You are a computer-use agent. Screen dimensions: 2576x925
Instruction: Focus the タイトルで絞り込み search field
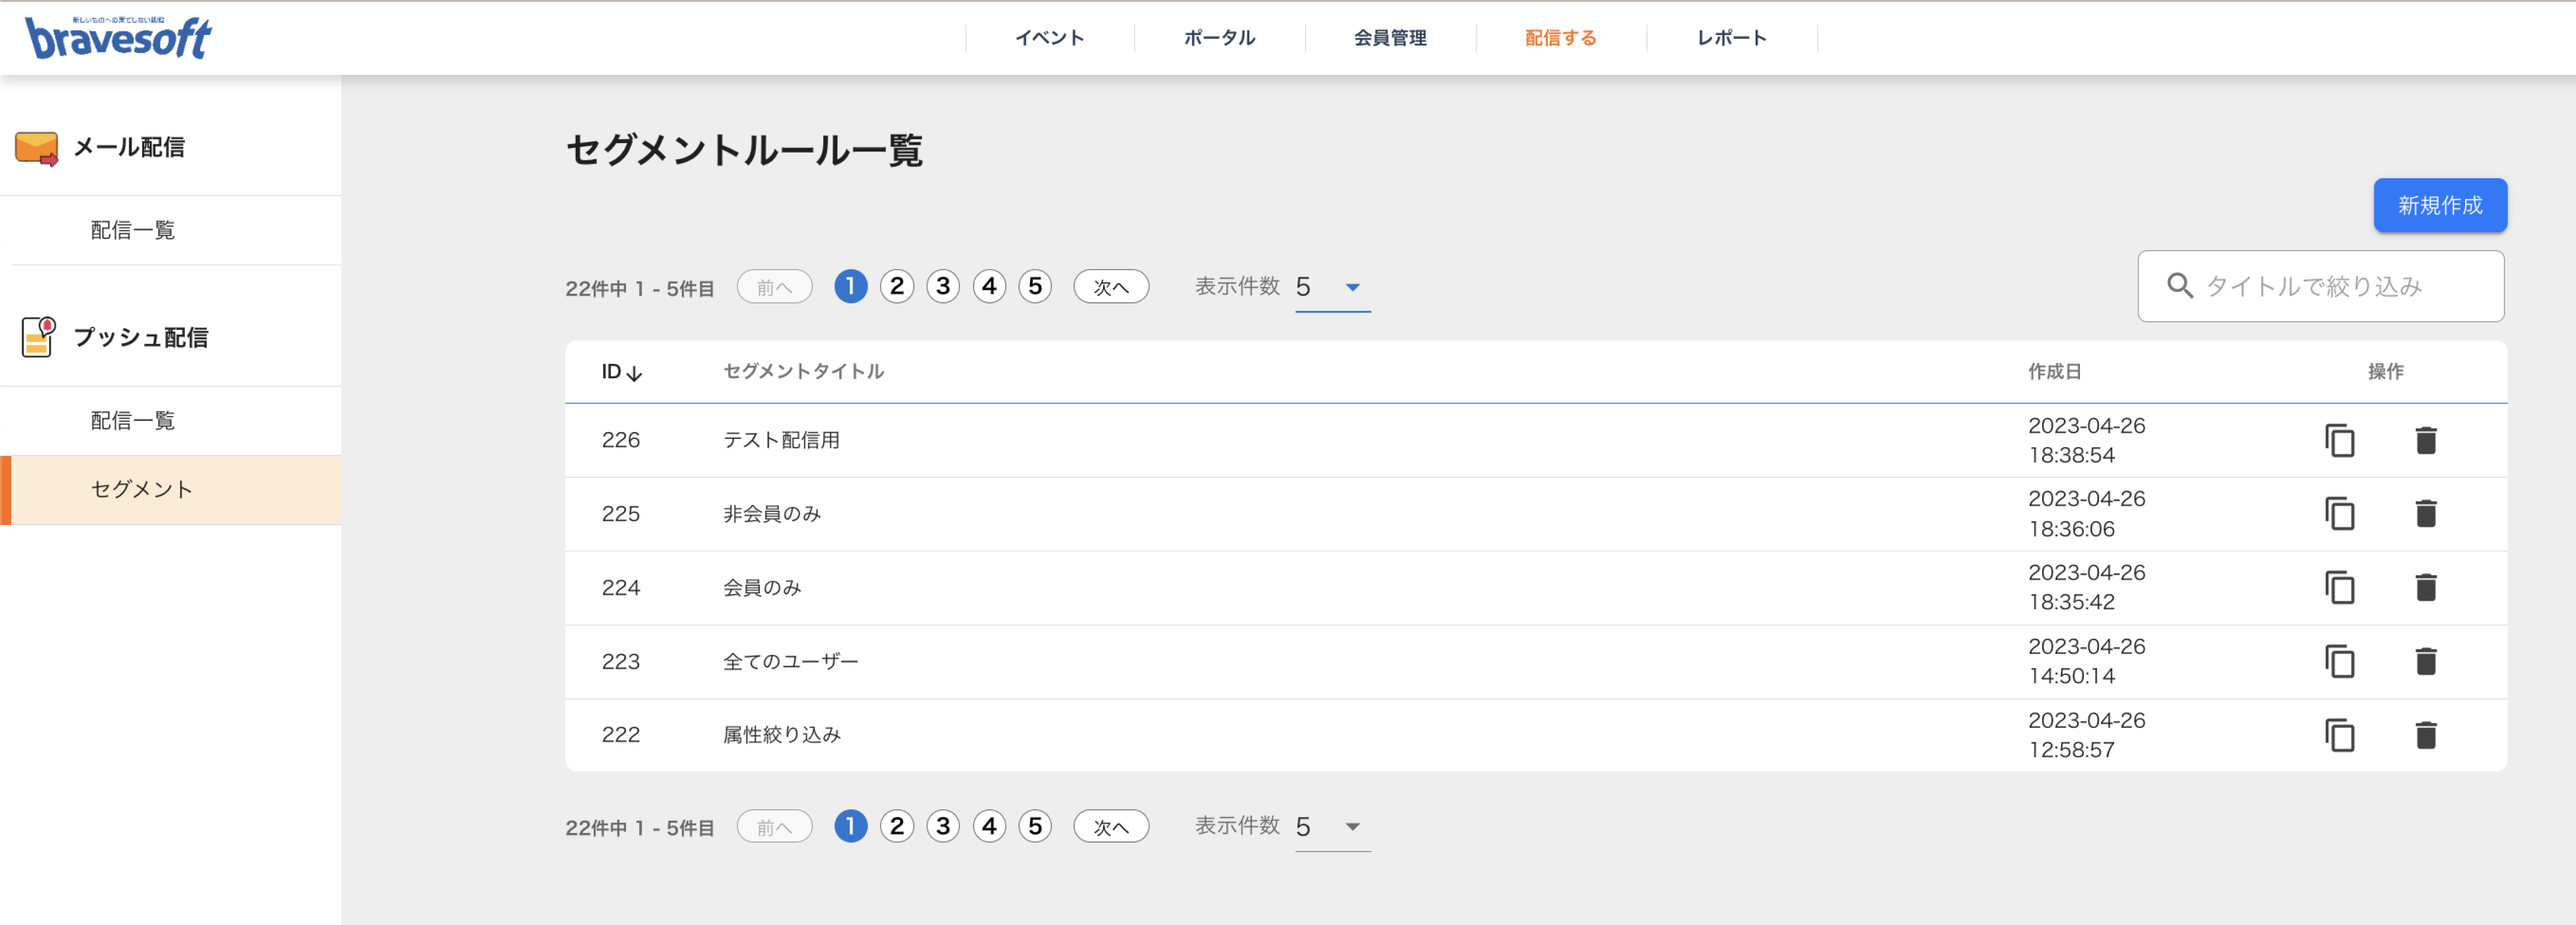tap(2320, 287)
